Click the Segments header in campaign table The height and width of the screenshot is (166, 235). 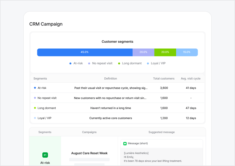point(45,132)
